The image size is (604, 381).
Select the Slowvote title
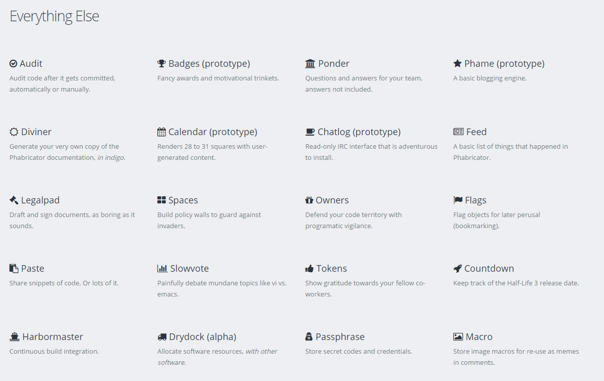coord(190,268)
